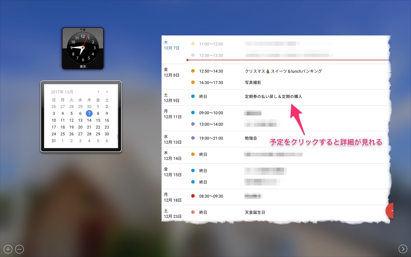This screenshot has width=411, height=257.
Task: Select December 8 in calendar widget
Action: click(98, 113)
